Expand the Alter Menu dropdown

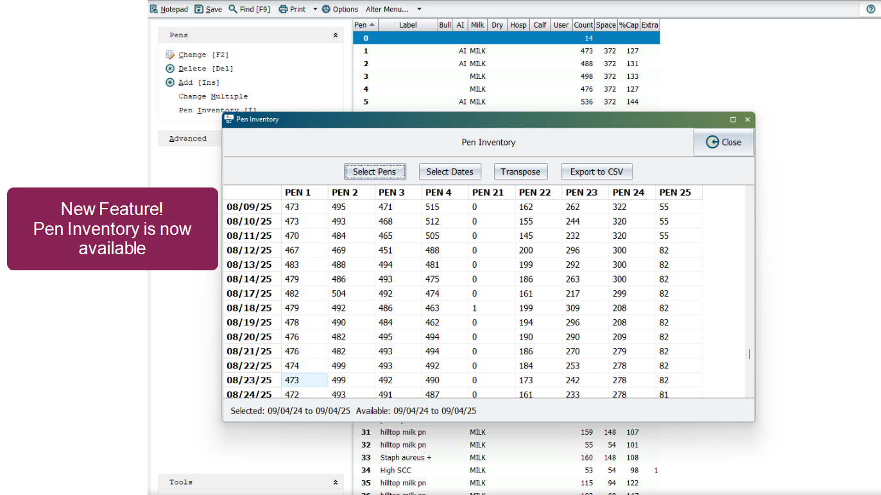pos(419,9)
